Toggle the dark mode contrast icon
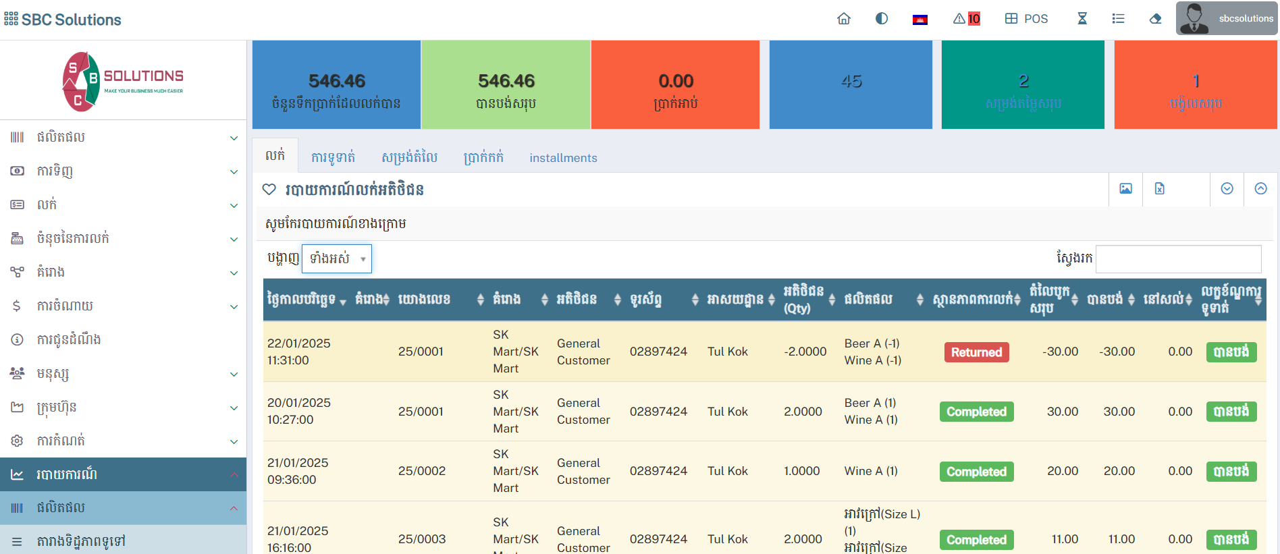This screenshot has height=554, width=1280. [x=882, y=19]
